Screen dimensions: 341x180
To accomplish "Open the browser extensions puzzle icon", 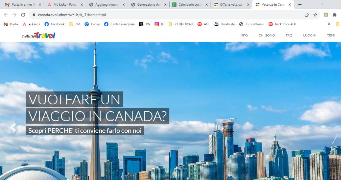I will [x=335, y=15].
